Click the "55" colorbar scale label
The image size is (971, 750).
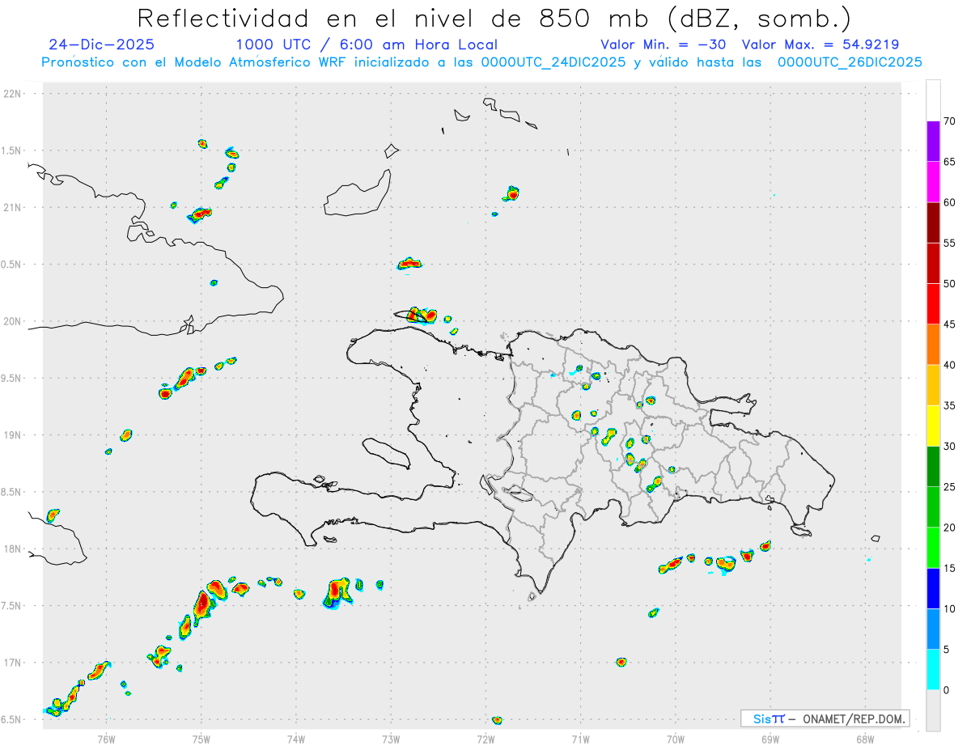[x=949, y=243]
